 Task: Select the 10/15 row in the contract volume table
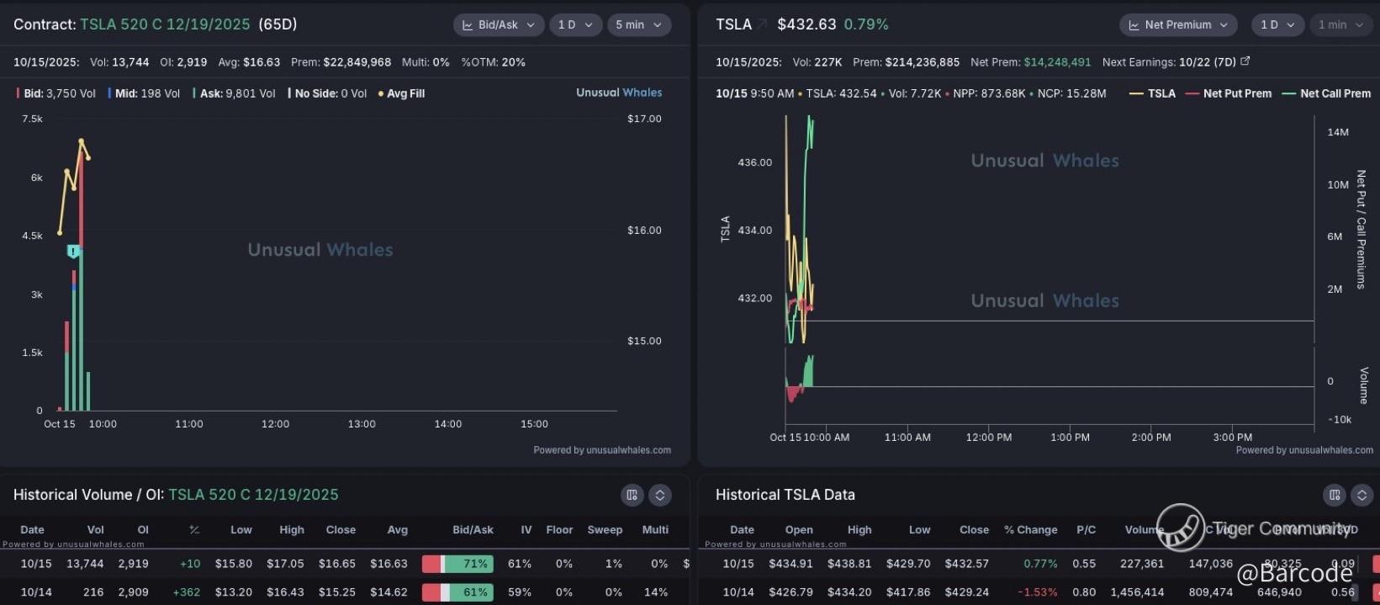click(345, 564)
